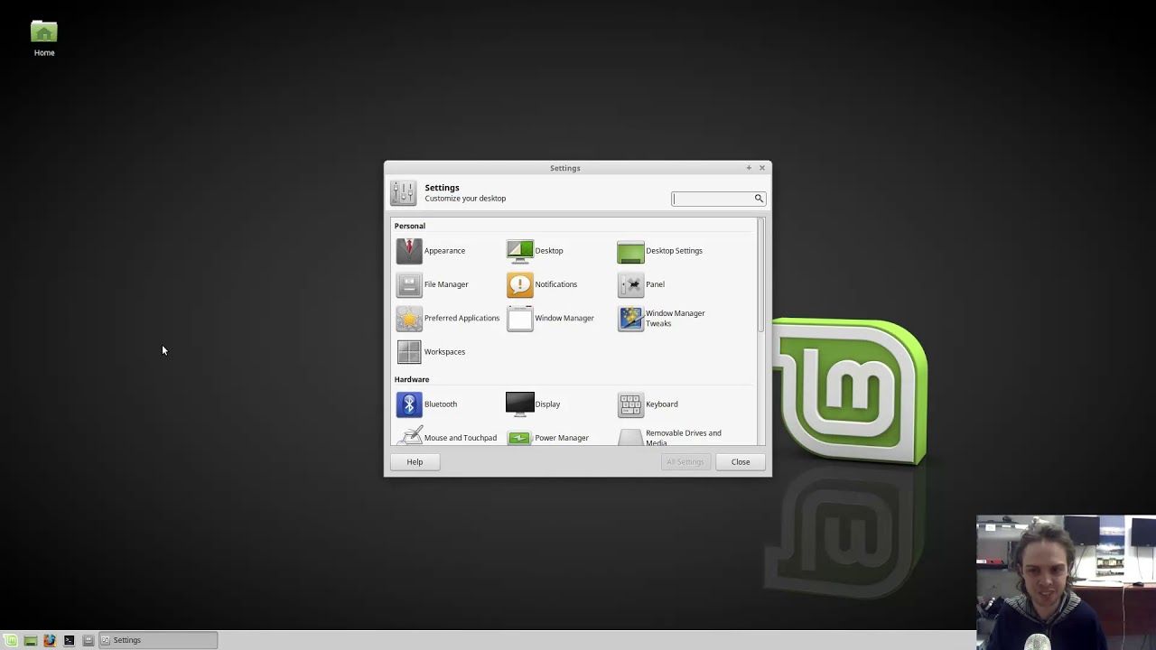Open the Power Manager settings

(x=547, y=437)
